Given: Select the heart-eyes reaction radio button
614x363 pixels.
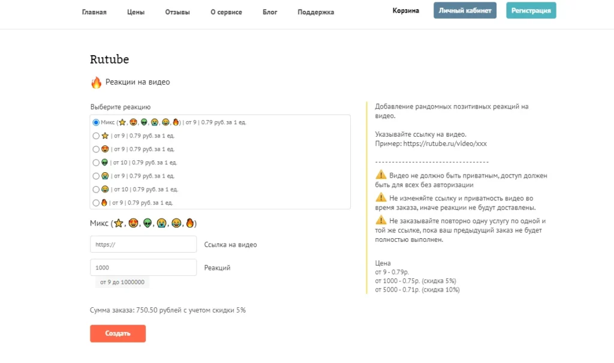Looking at the screenshot, I should 96,149.
